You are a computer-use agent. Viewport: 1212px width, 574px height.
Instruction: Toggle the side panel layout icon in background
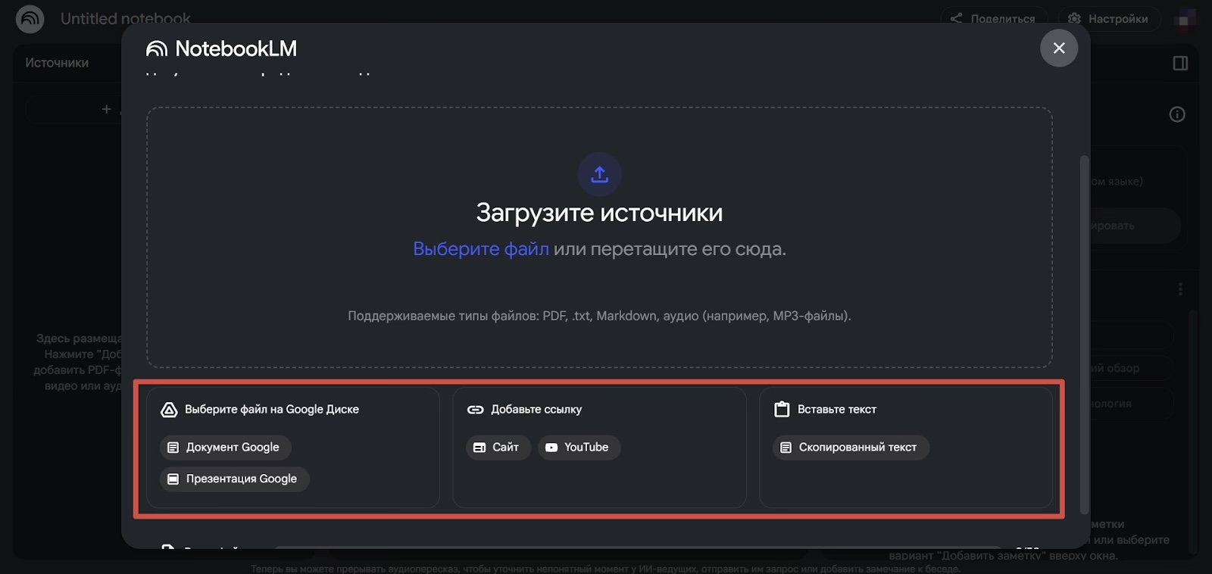tap(1180, 64)
